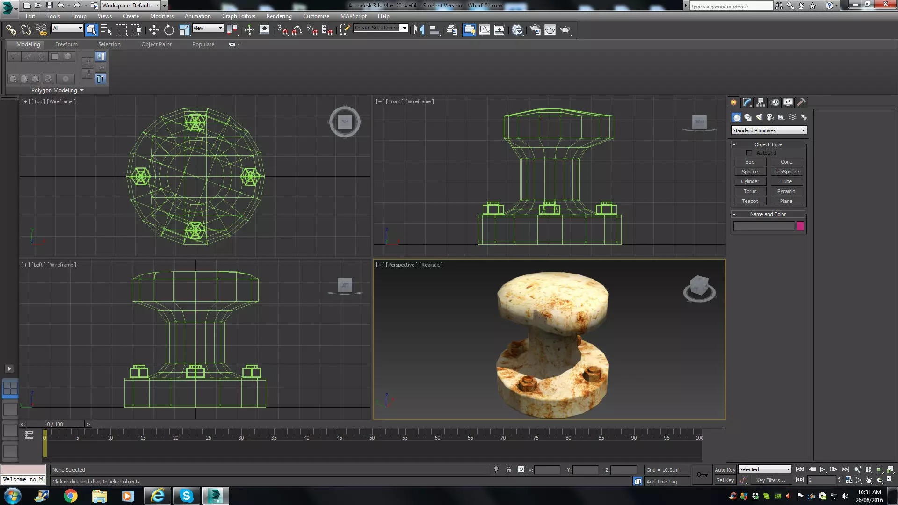The image size is (898, 505).
Task: Click the magenta object color swatch
Action: (800, 226)
